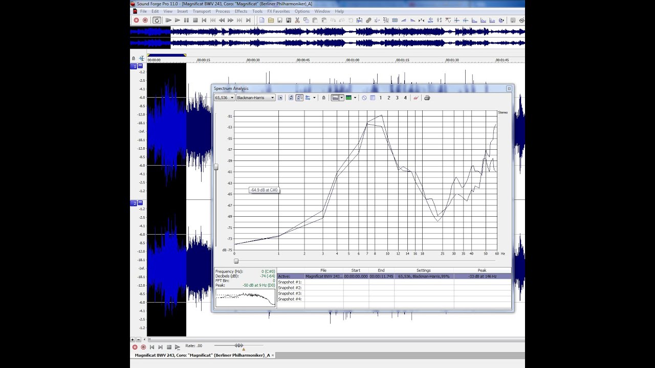Adjust the vertical slider left of spectrum graph
The image size is (655, 368).
(216, 167)
